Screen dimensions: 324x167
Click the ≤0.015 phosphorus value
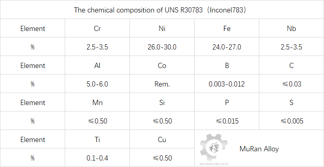(x=227, y=121)
